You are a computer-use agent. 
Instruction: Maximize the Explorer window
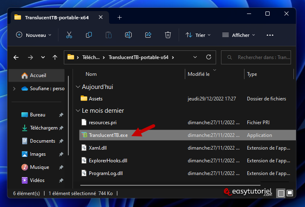pos(268,14)
